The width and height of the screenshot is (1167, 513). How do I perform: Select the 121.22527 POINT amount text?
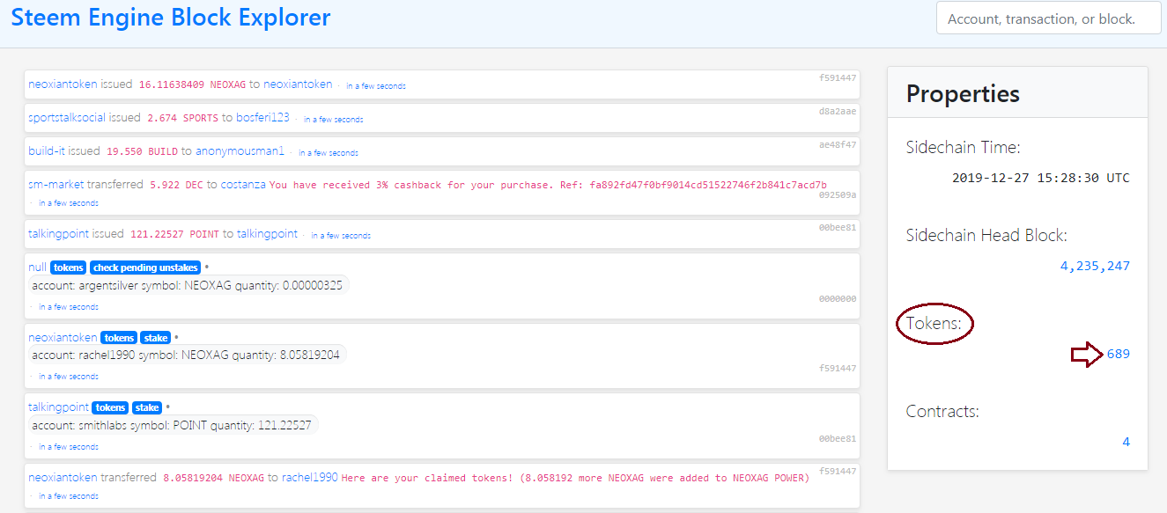pos(174,235)
